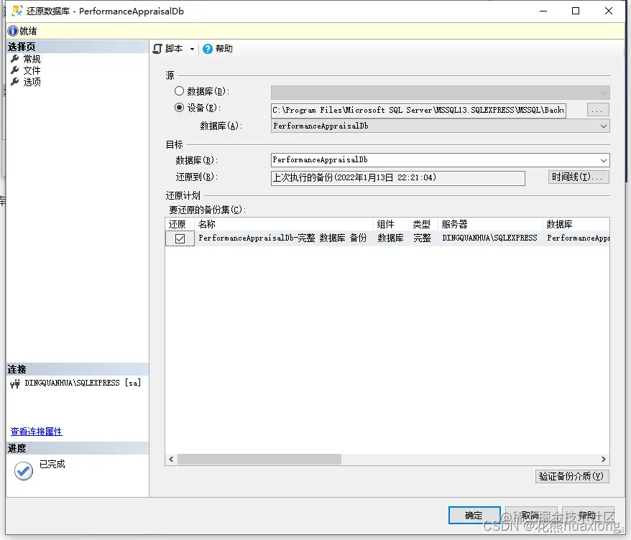Open the 数据库(A) source database dropdown
The width and height of the screenshot is (631, 540).
point(441,126)
